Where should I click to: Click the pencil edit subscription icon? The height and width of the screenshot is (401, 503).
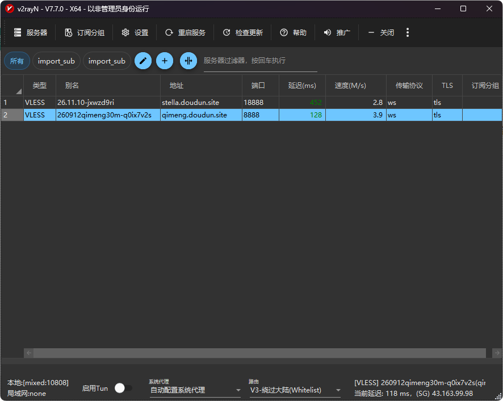click(x=143, y=61)
